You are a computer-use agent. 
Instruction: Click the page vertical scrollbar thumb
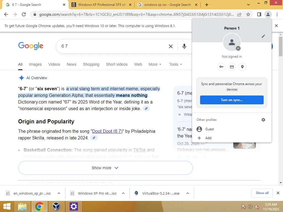click(x=281, y=46)
